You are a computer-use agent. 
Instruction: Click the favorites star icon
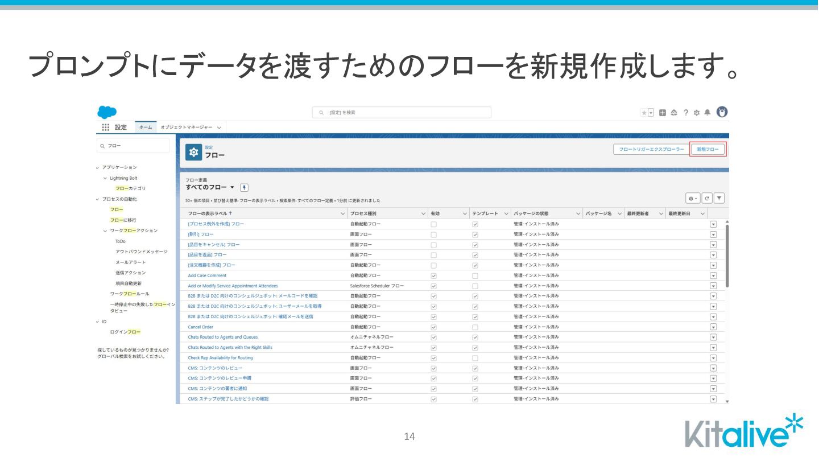coord(644,113)
